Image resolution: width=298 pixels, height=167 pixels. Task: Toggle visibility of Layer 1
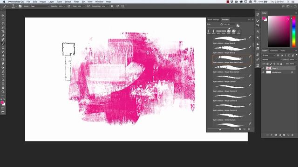(x=264, y=68)
